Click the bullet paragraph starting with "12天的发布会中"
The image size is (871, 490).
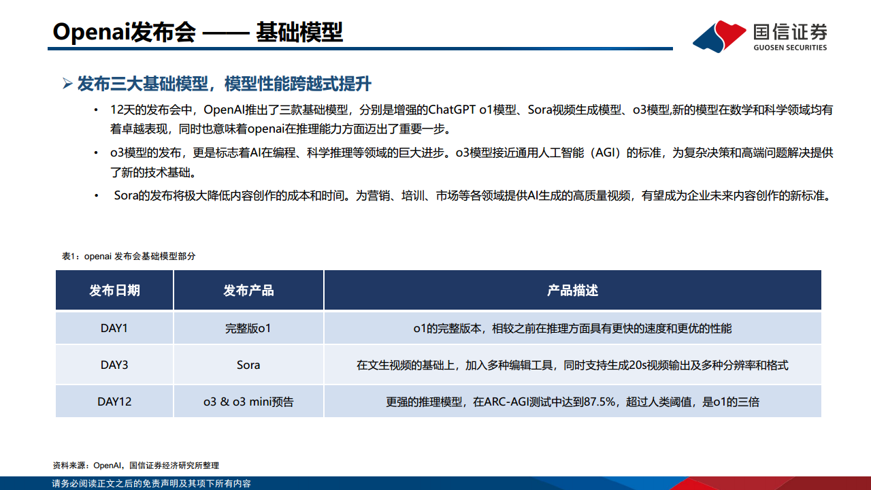click(x=472, y=119)
